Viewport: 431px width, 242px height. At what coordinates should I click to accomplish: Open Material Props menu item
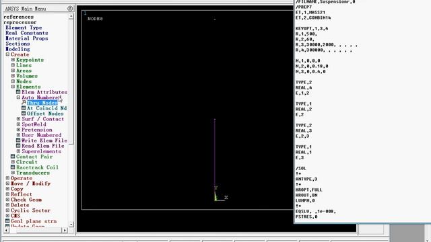click(27, 38)
